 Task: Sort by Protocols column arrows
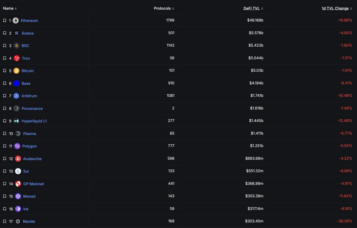173,9
